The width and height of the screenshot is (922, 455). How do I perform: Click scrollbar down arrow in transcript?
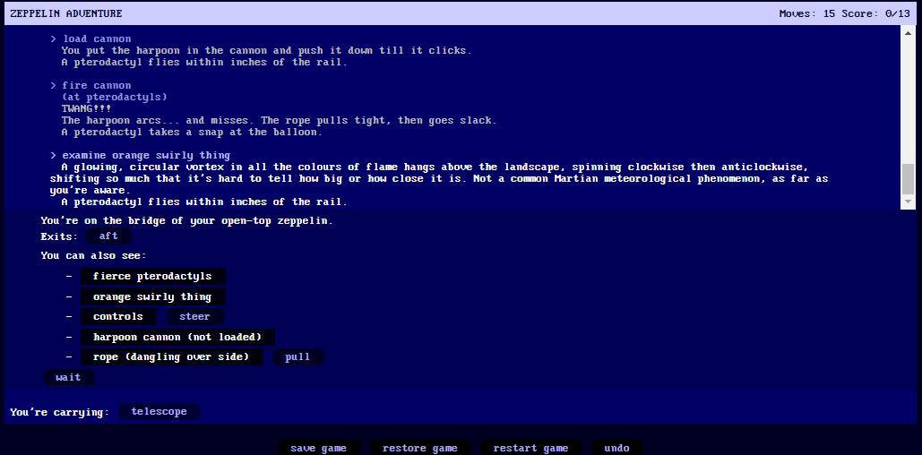[908, 201]
